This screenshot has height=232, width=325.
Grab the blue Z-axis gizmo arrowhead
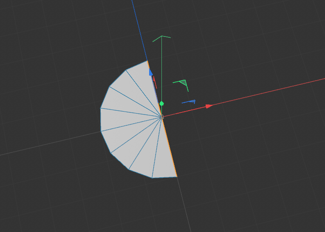[x=151, y=72]
